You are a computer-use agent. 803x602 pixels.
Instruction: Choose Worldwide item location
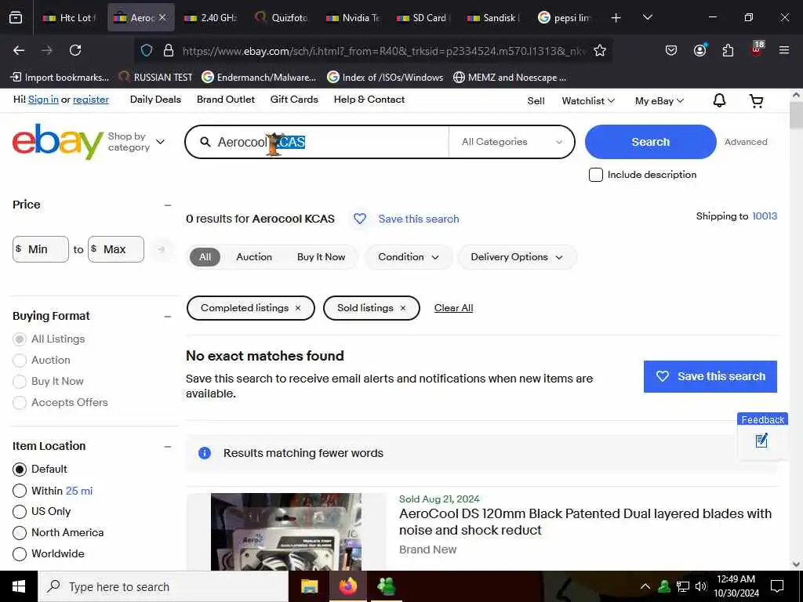pyautogui.click(x=20, y=554)
